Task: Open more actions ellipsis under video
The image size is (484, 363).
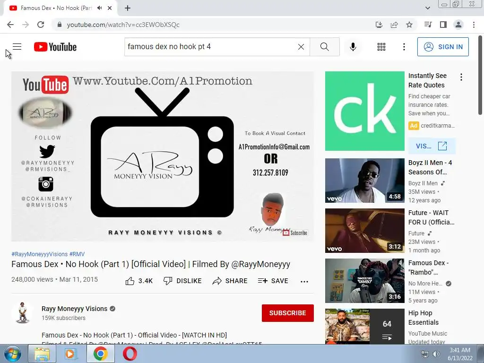Action: coord(304,281)
